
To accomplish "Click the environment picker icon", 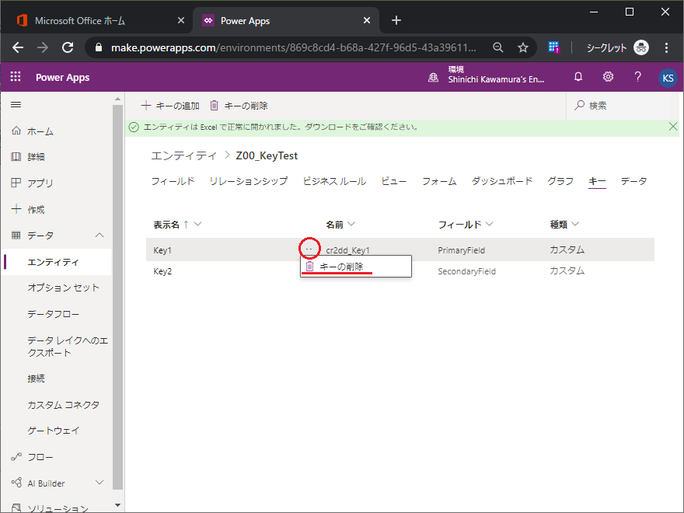I will coord(433,78).
